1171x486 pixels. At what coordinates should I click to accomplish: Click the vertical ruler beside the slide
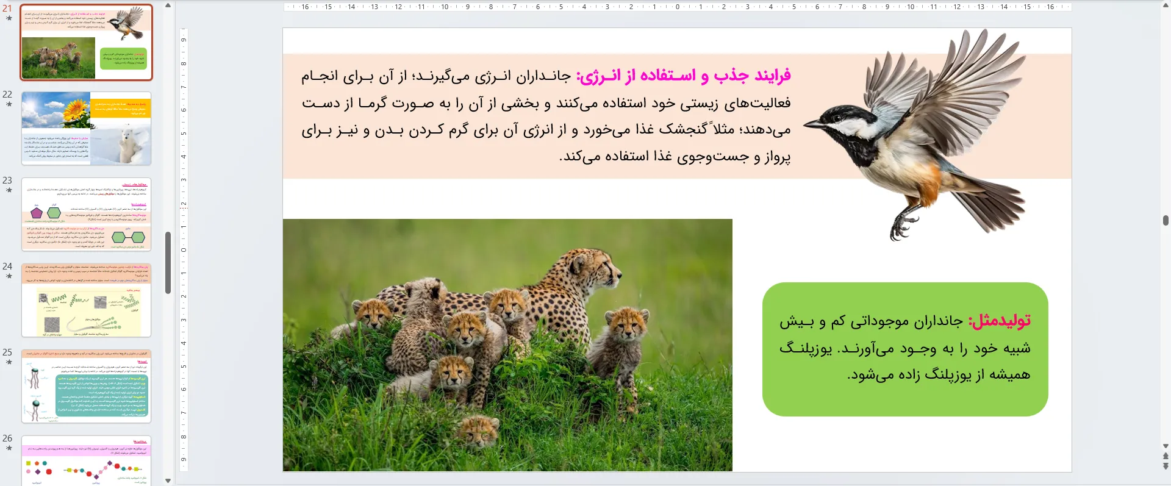[x=183, y=249]
